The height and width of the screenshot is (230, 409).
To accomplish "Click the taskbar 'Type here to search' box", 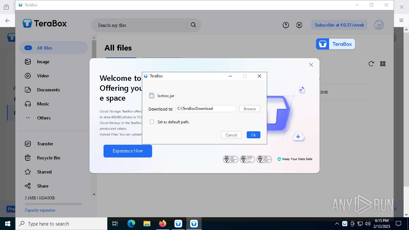I will point(61,224).
